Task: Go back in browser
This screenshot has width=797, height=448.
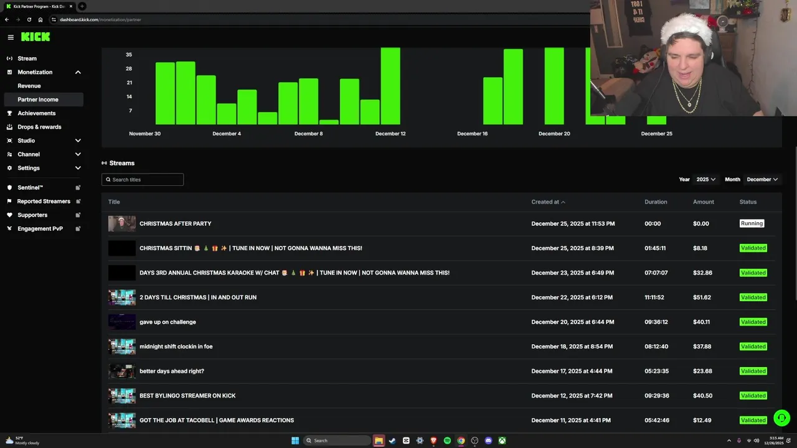Action: (7, 19)
